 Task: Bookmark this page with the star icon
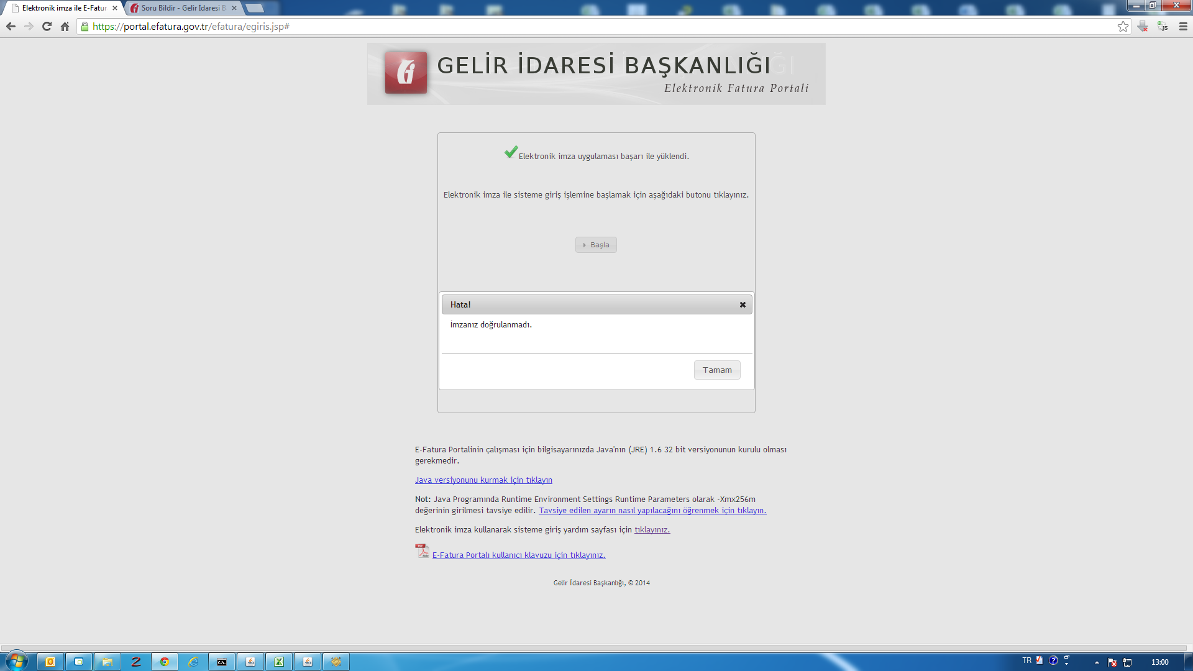1123,26
